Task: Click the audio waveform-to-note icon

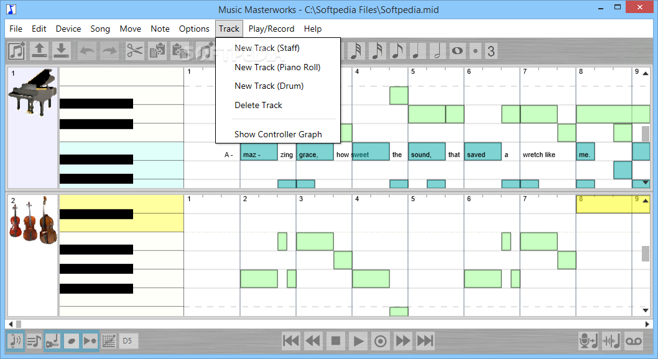Action: point(611,341)
